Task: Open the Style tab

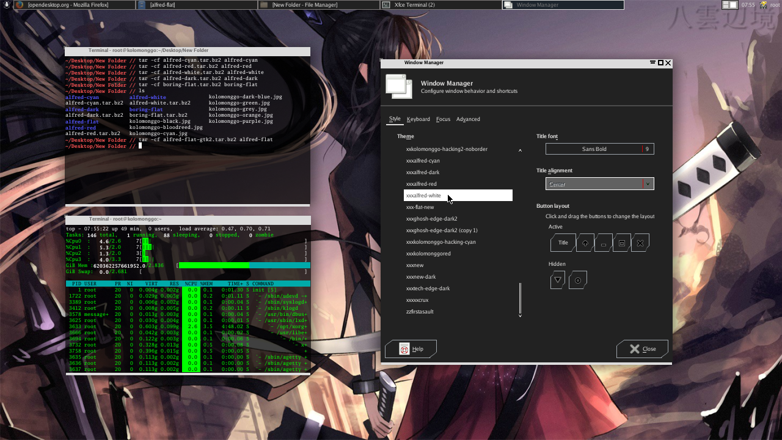Action: (395, 119)
